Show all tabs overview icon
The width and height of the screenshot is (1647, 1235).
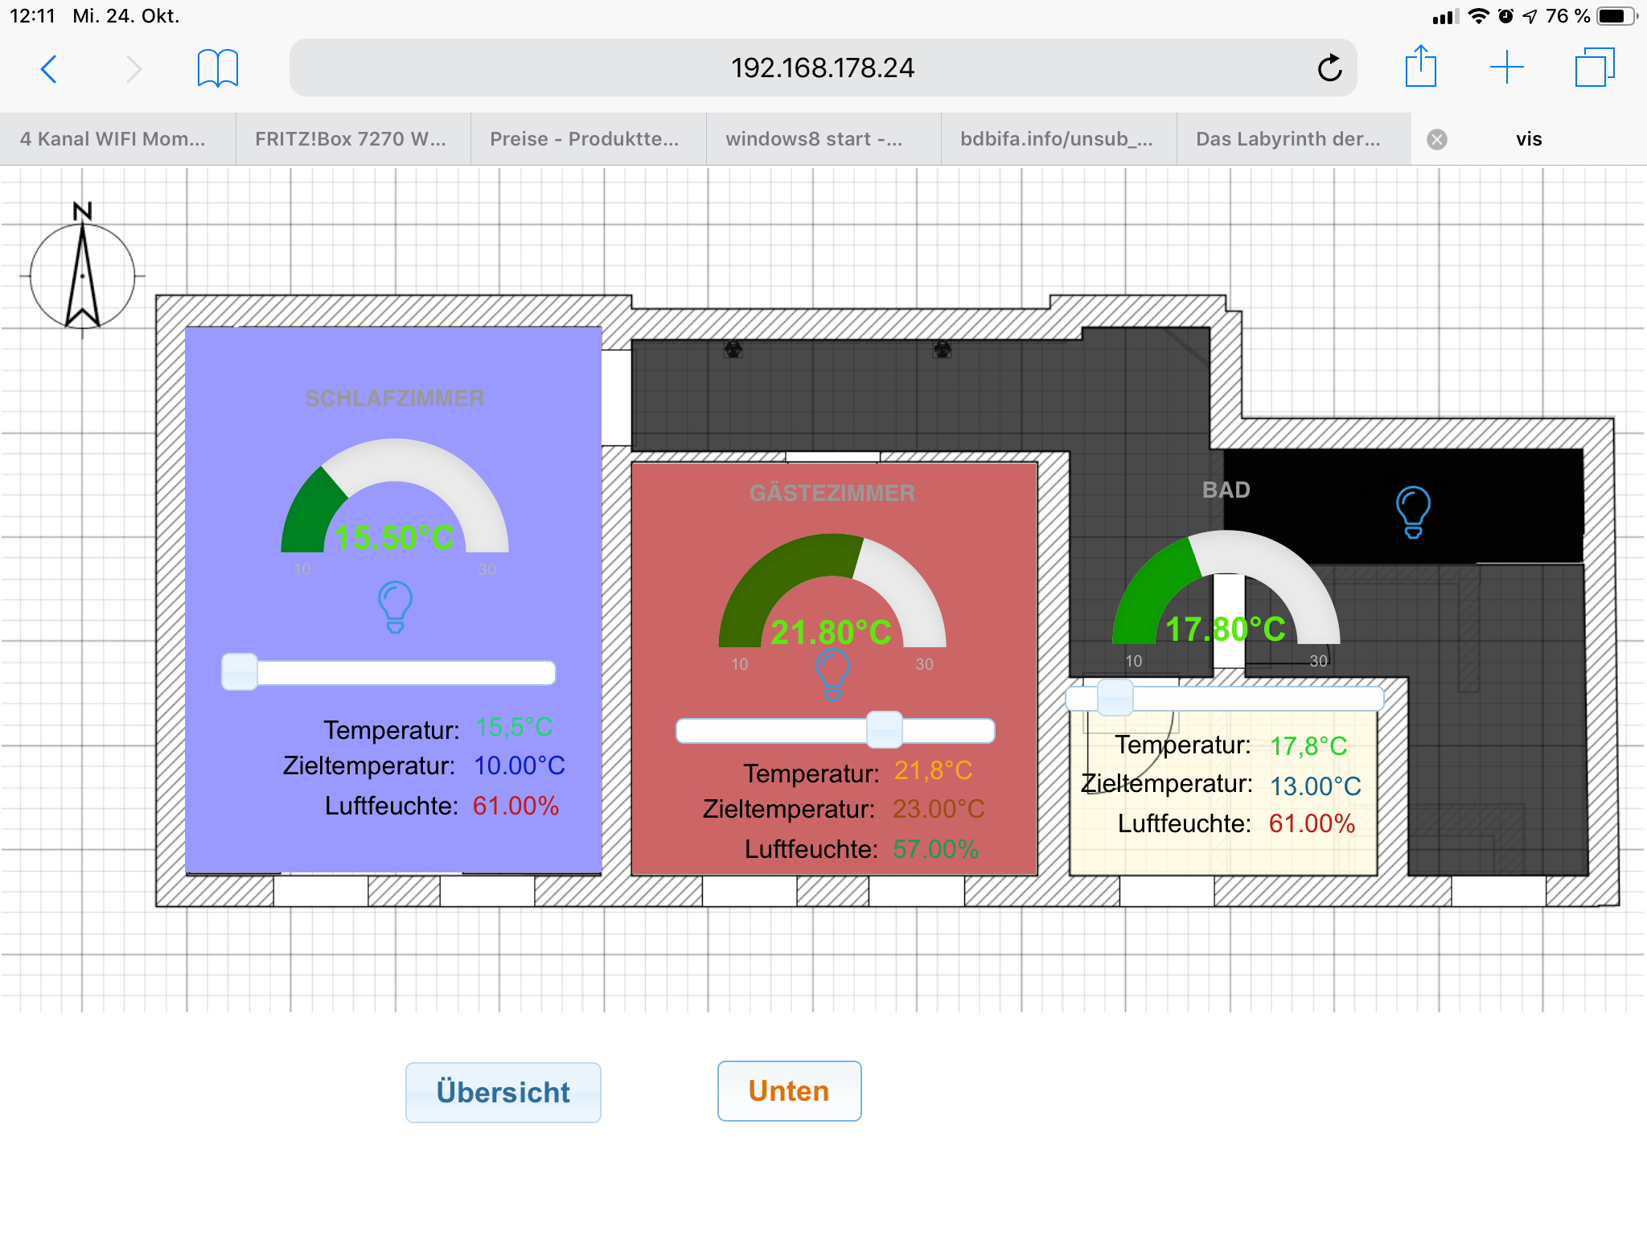coord(1594,68)
